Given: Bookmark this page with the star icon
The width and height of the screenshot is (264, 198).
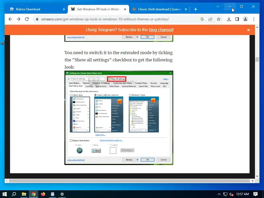Looking at the screenshot, I should (x=219, y=19).
